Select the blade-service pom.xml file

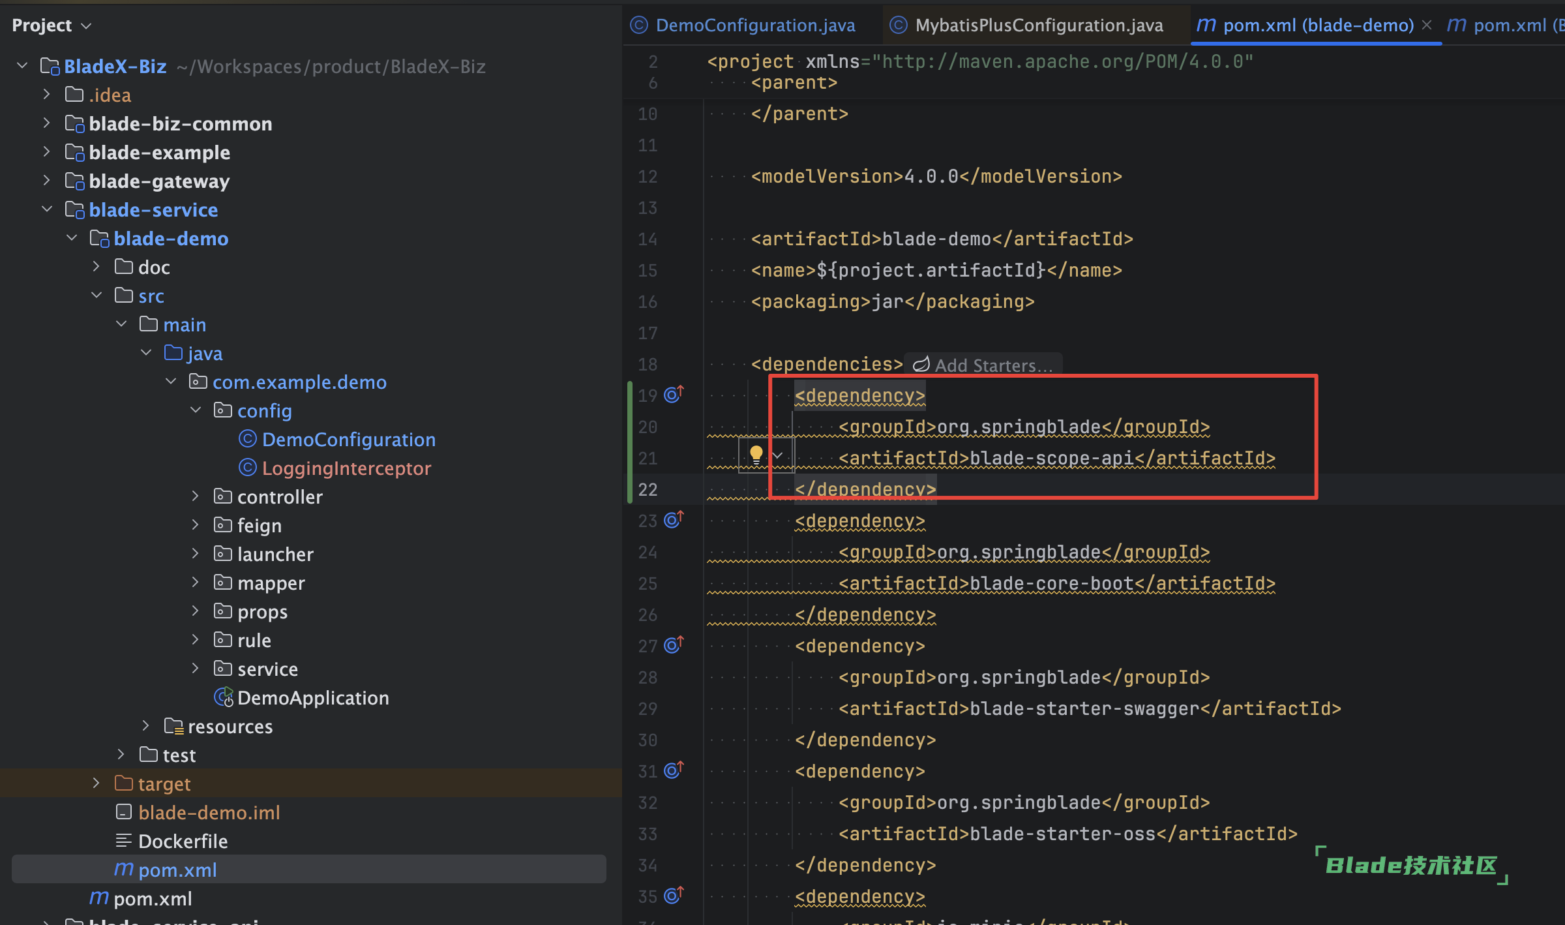tap(153, 899)
